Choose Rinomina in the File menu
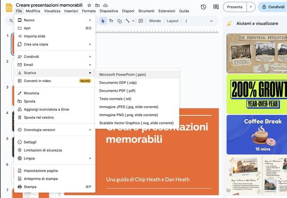Screen dimensions: 287x198 click(55, 93)
